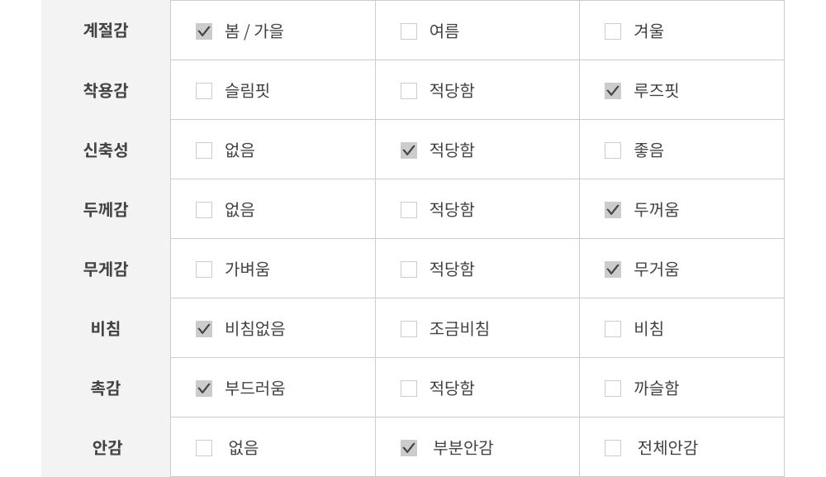
Task: Select the 슬림핏 fit checkbox
Action: (204, 91)
